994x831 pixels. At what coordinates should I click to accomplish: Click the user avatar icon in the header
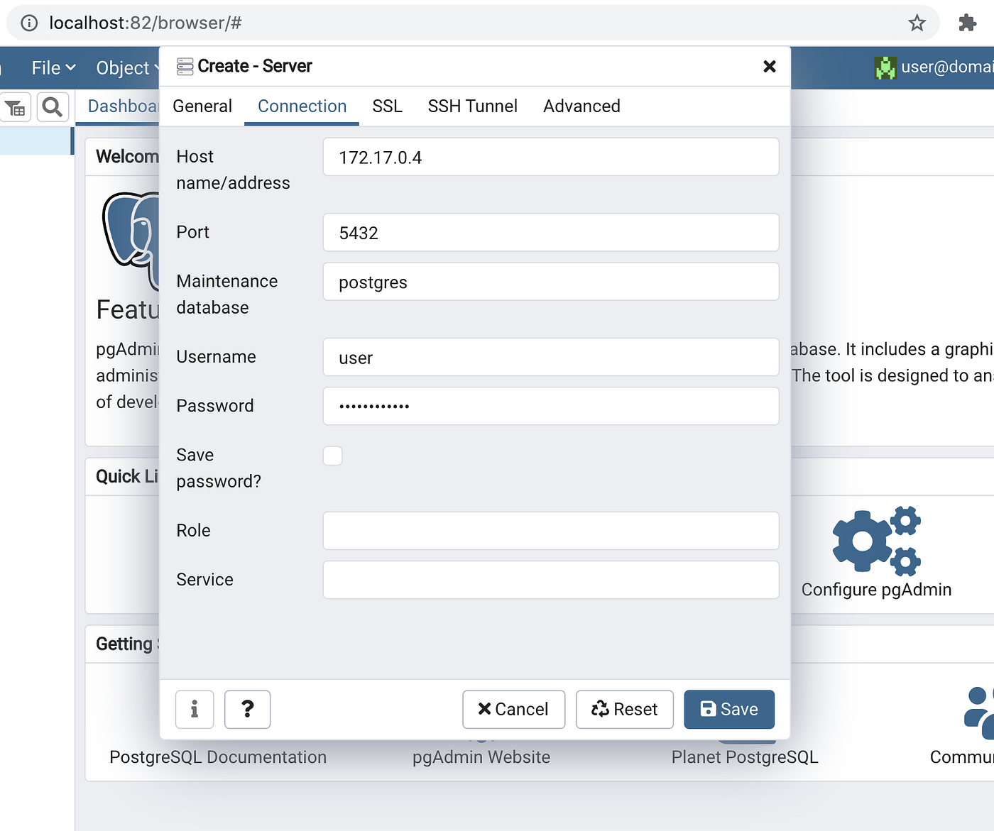(x=885, y=67)
